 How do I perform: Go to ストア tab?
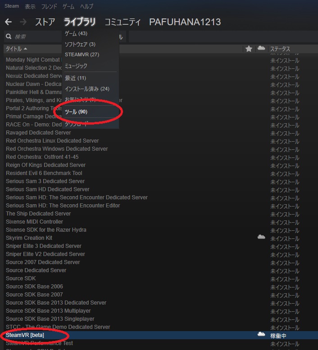[45, 22]
